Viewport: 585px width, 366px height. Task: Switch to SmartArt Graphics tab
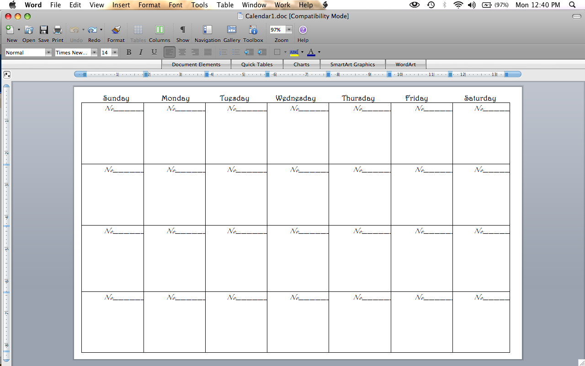[352, 65]
